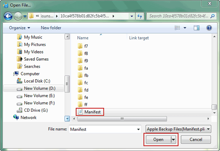Show the preview pane
Screen dimensions: 220x151
[197, 28]
